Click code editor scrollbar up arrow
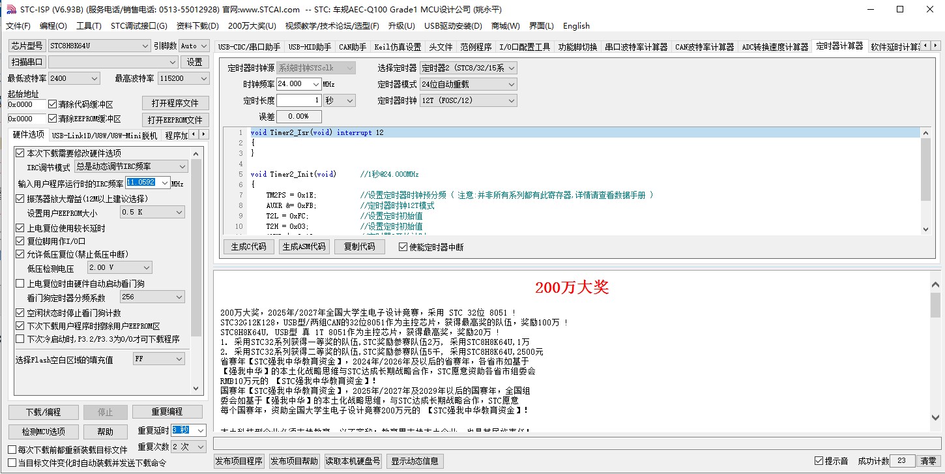This screenshot has height=474, width=945. pyautogui.click(x=925, y=133)
